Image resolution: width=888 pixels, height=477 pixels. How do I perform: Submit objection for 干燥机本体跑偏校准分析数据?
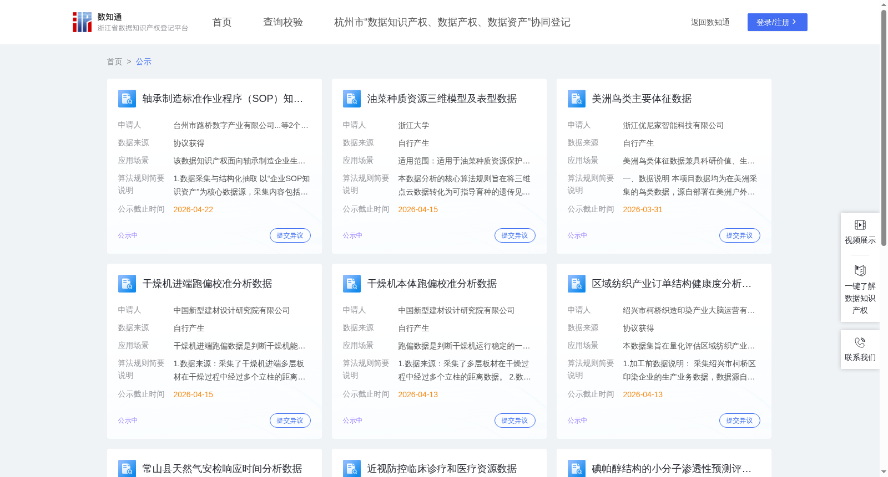(515, 420)
